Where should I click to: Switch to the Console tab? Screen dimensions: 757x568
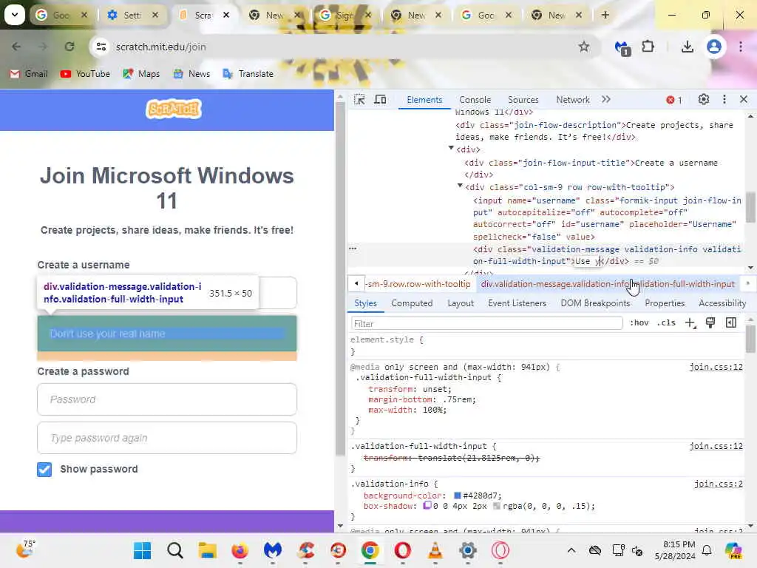coord(475,100)
